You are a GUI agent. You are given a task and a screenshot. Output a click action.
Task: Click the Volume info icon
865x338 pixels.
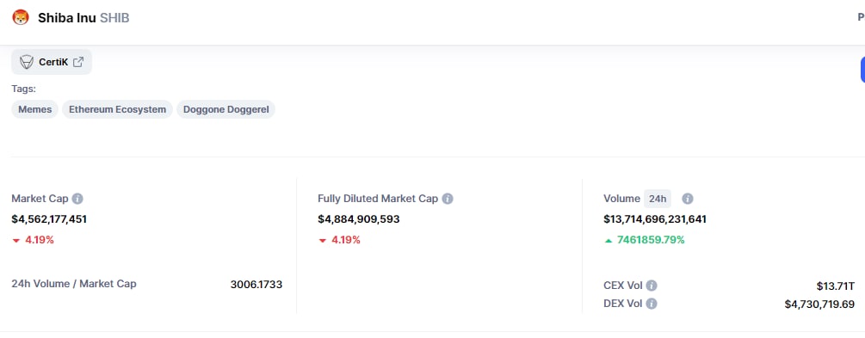pyautogui.click(x=688, y=199)
